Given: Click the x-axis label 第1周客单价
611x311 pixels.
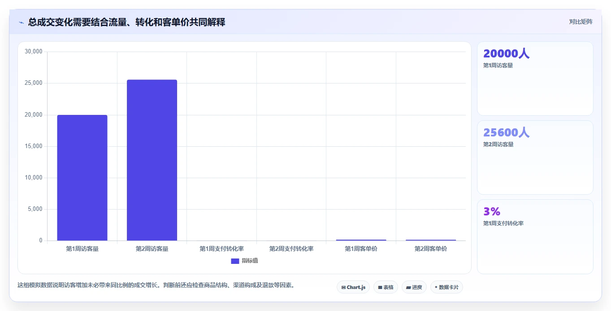Looking at the screenshot, I should pyautogui.click(x=361, y=249).
